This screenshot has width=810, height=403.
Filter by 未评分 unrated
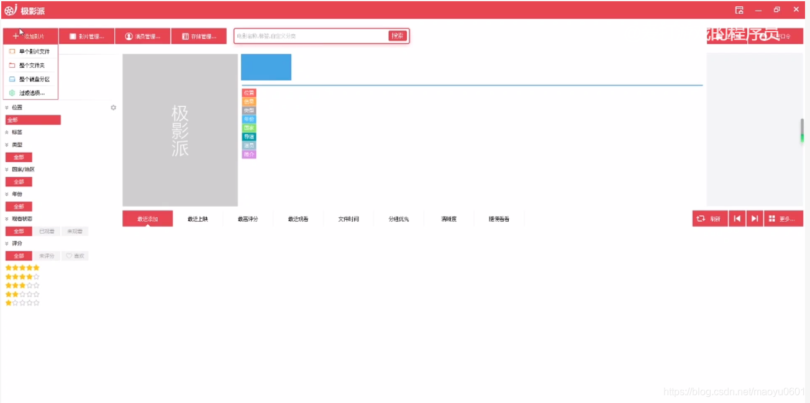47,256
